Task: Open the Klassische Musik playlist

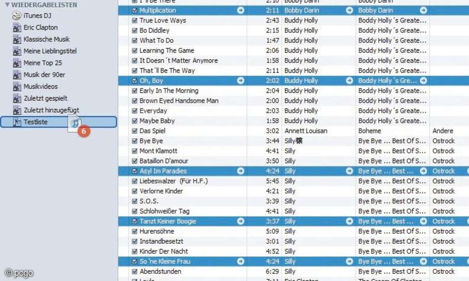Action: coord(47,39)
